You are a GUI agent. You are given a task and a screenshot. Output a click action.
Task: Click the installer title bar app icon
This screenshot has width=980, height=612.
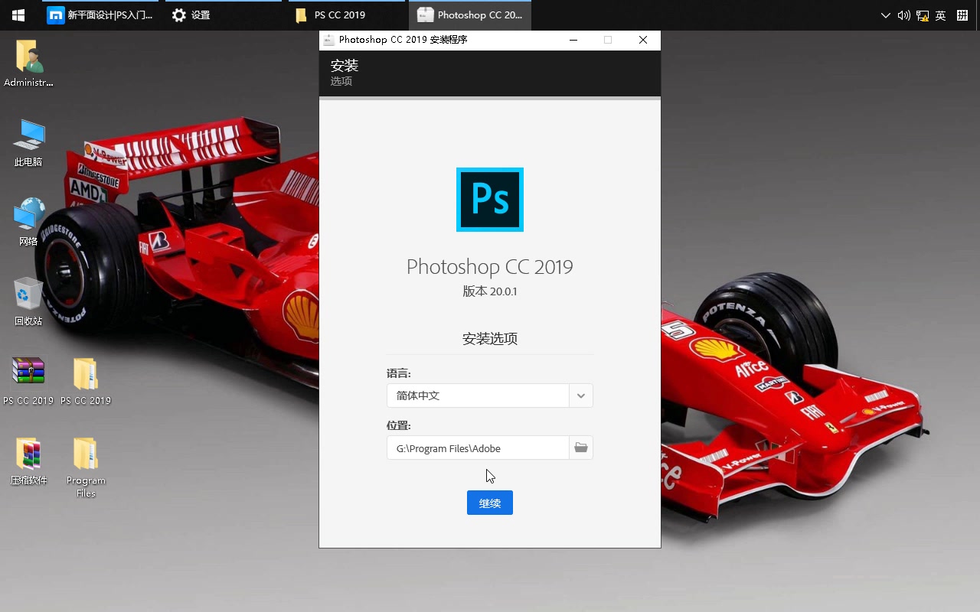[x=329, y=40]
